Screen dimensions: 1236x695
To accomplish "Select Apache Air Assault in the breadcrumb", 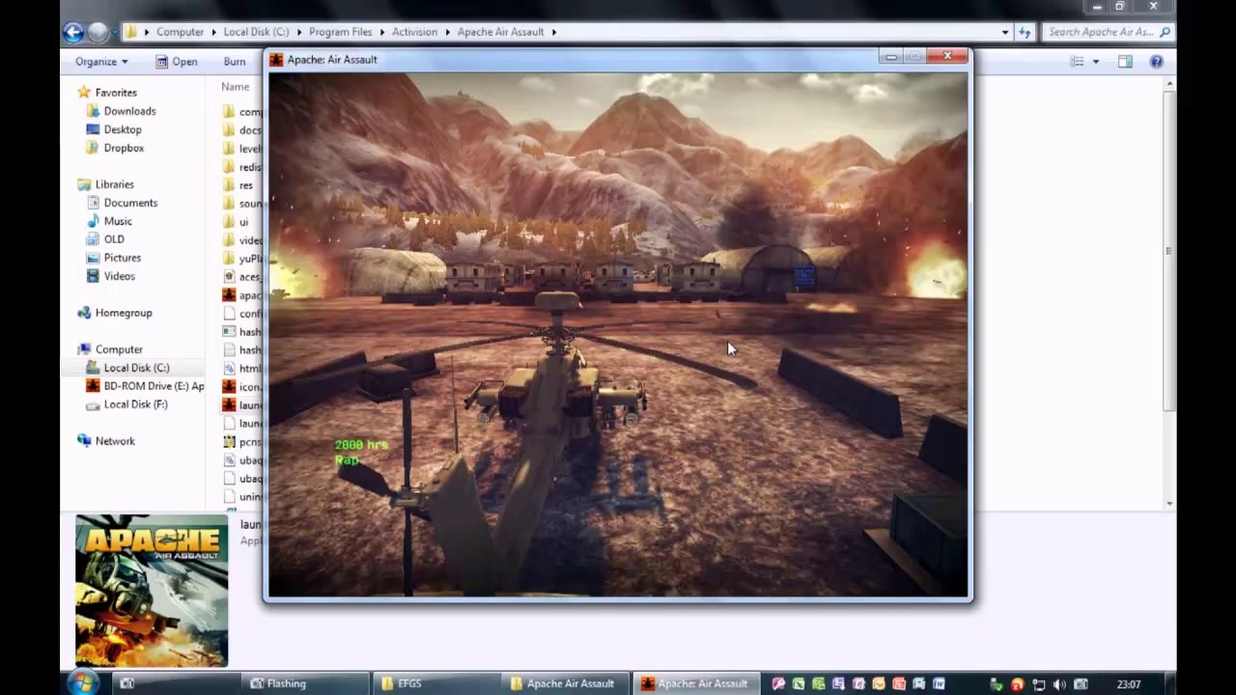I will point(500,32).
